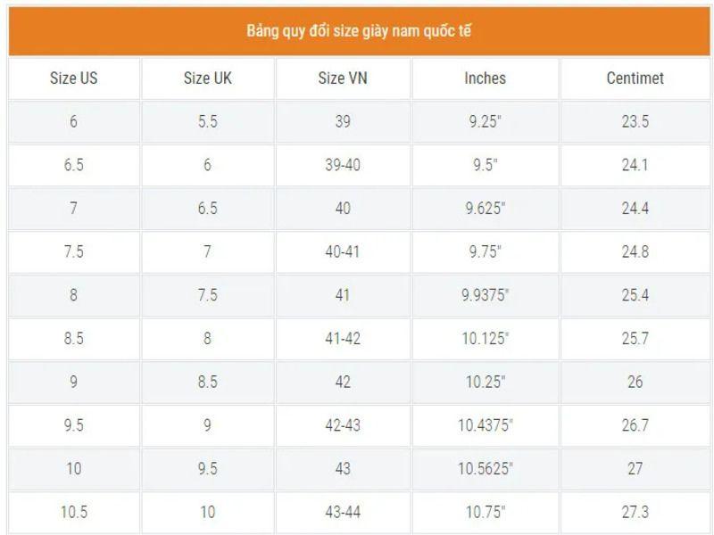Select the 10.125" inches cell
This screenshot has width=714, height=535.
click(x=485, y=339)
